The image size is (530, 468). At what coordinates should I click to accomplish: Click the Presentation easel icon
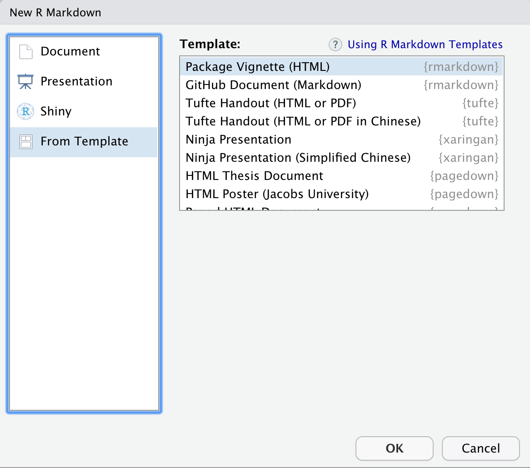tap(25, 81)
